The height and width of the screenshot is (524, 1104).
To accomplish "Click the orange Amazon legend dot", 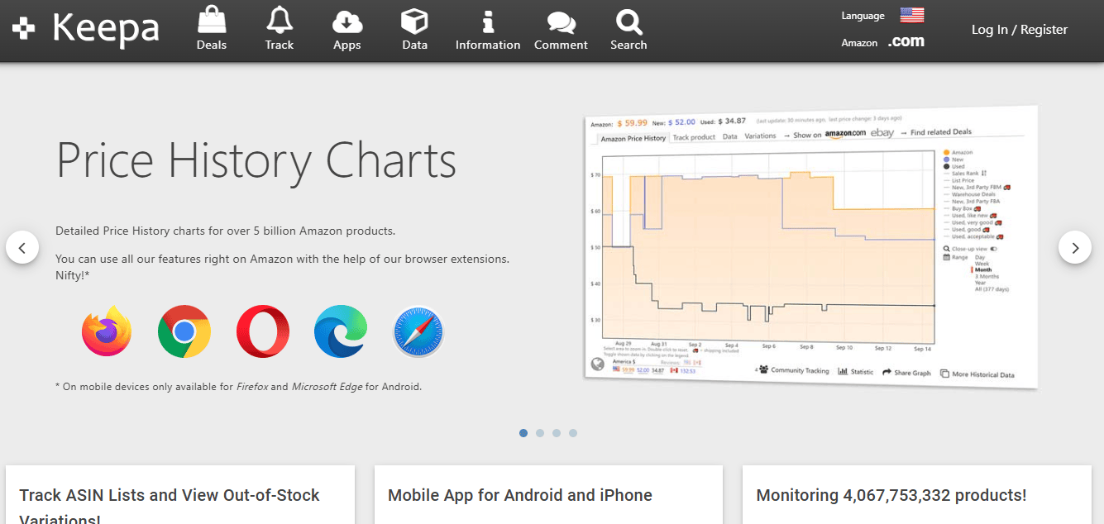I will click(x=946, y=152).
